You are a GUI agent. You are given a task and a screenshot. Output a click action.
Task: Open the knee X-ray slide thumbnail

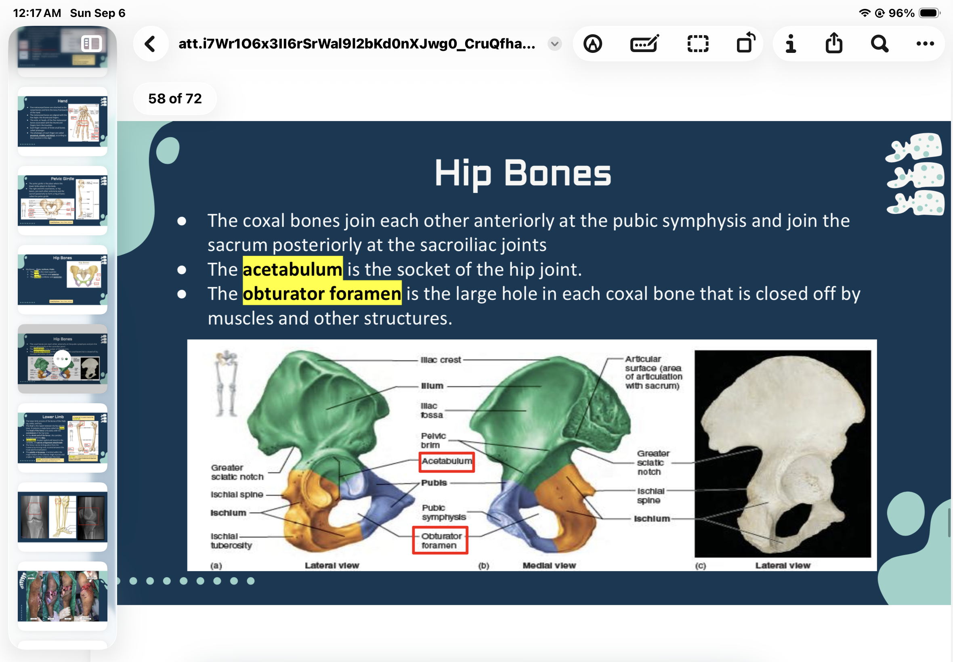pyautogui.click(x=63, y=517)
